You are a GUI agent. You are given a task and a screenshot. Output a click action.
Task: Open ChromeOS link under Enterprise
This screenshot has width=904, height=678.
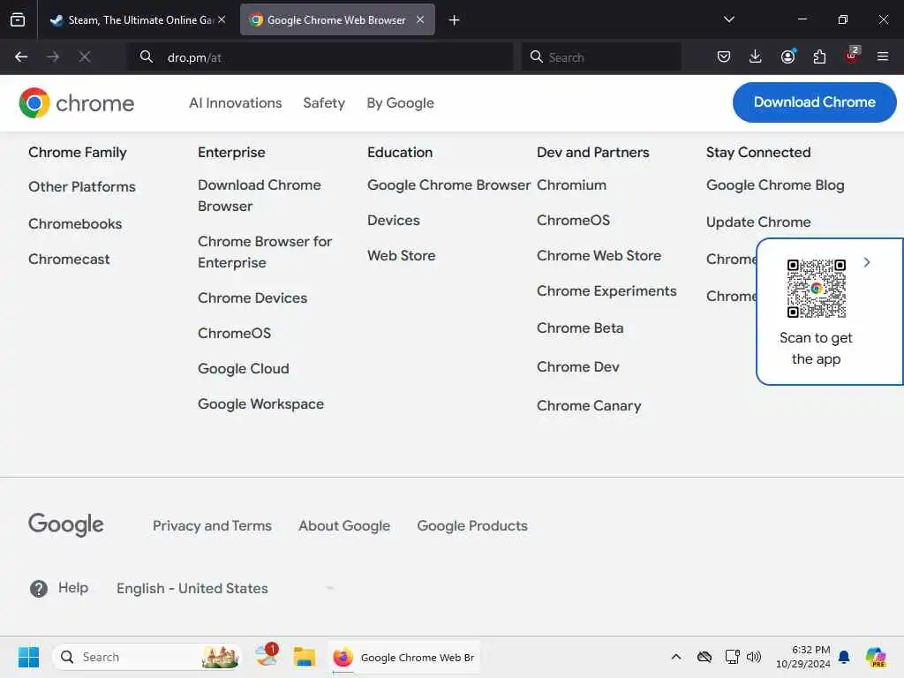click(x=234, y=333)
